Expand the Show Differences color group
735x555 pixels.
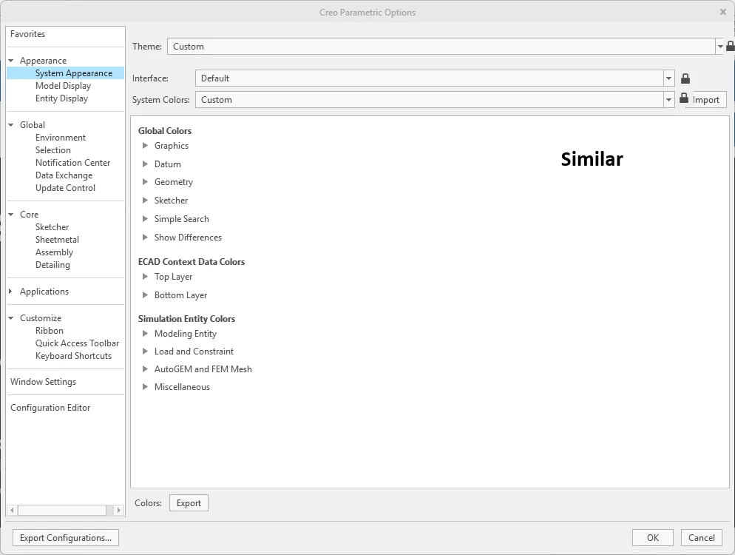point(146,237)
